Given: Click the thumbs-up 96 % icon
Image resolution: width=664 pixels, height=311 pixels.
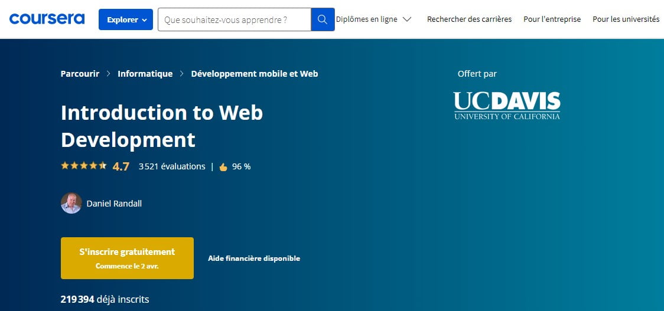Looking at the screenshot, I should pos(223,167).
